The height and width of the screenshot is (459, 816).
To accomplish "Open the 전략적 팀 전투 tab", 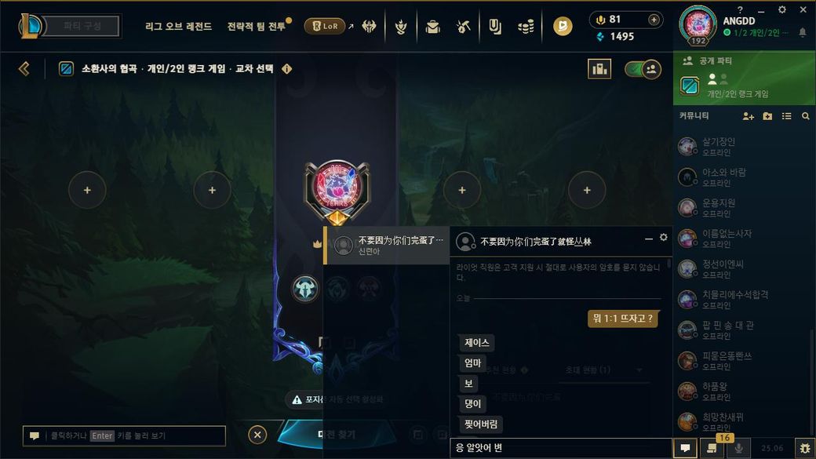I will (x=256, y=26).
